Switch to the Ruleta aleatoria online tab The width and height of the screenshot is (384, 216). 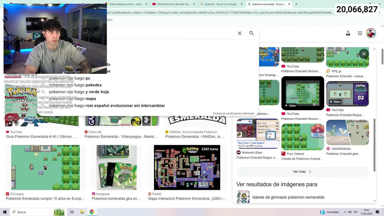(126, 4)
